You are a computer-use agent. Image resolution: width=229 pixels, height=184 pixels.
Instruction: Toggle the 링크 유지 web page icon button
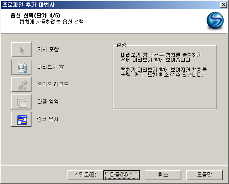click(21, 119)
